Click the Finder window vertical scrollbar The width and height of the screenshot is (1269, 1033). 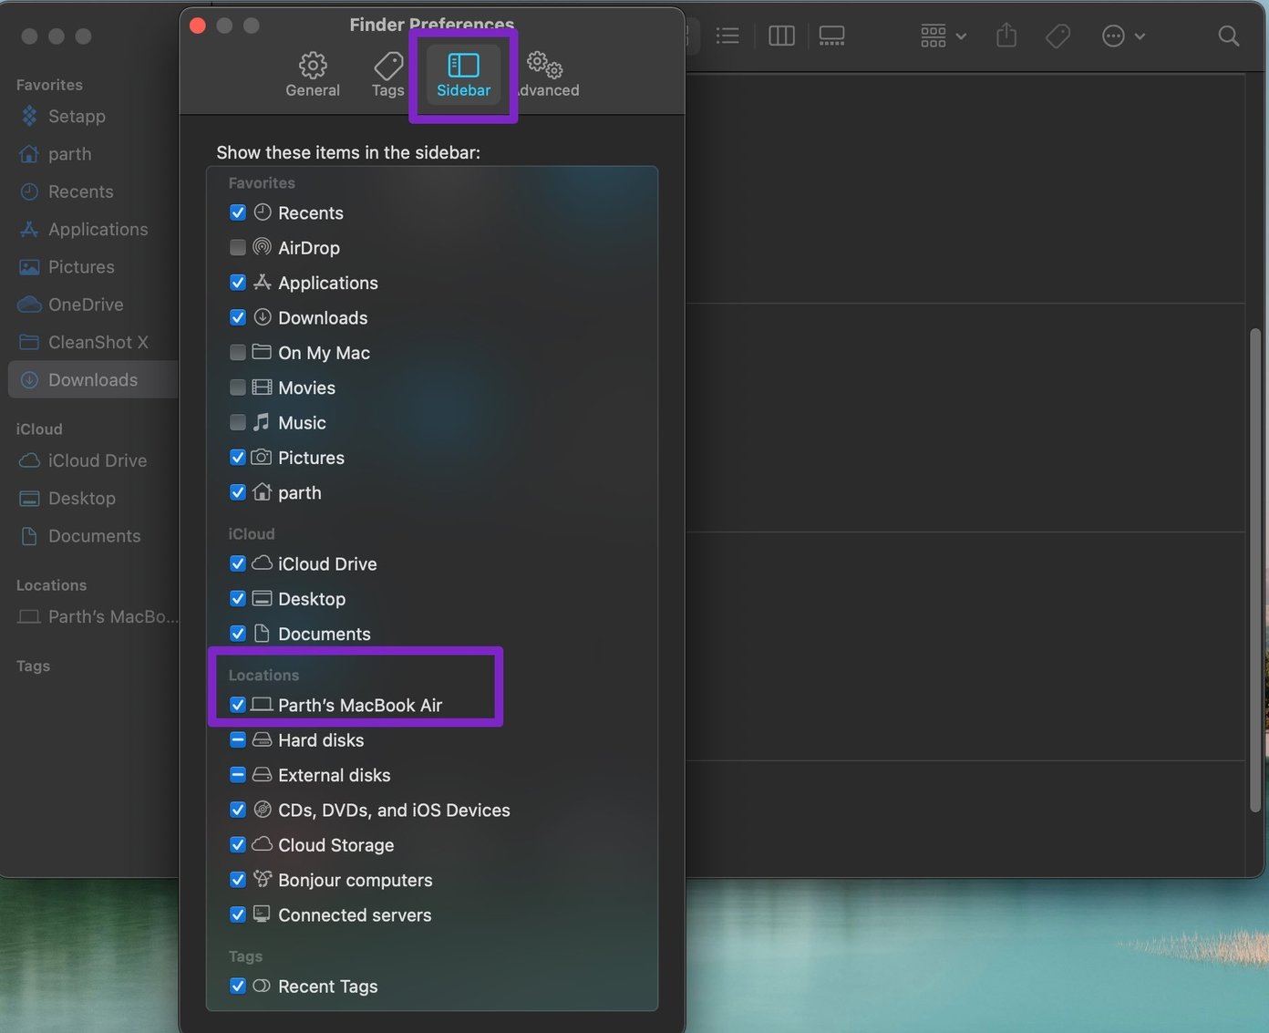click(1255, 570)
